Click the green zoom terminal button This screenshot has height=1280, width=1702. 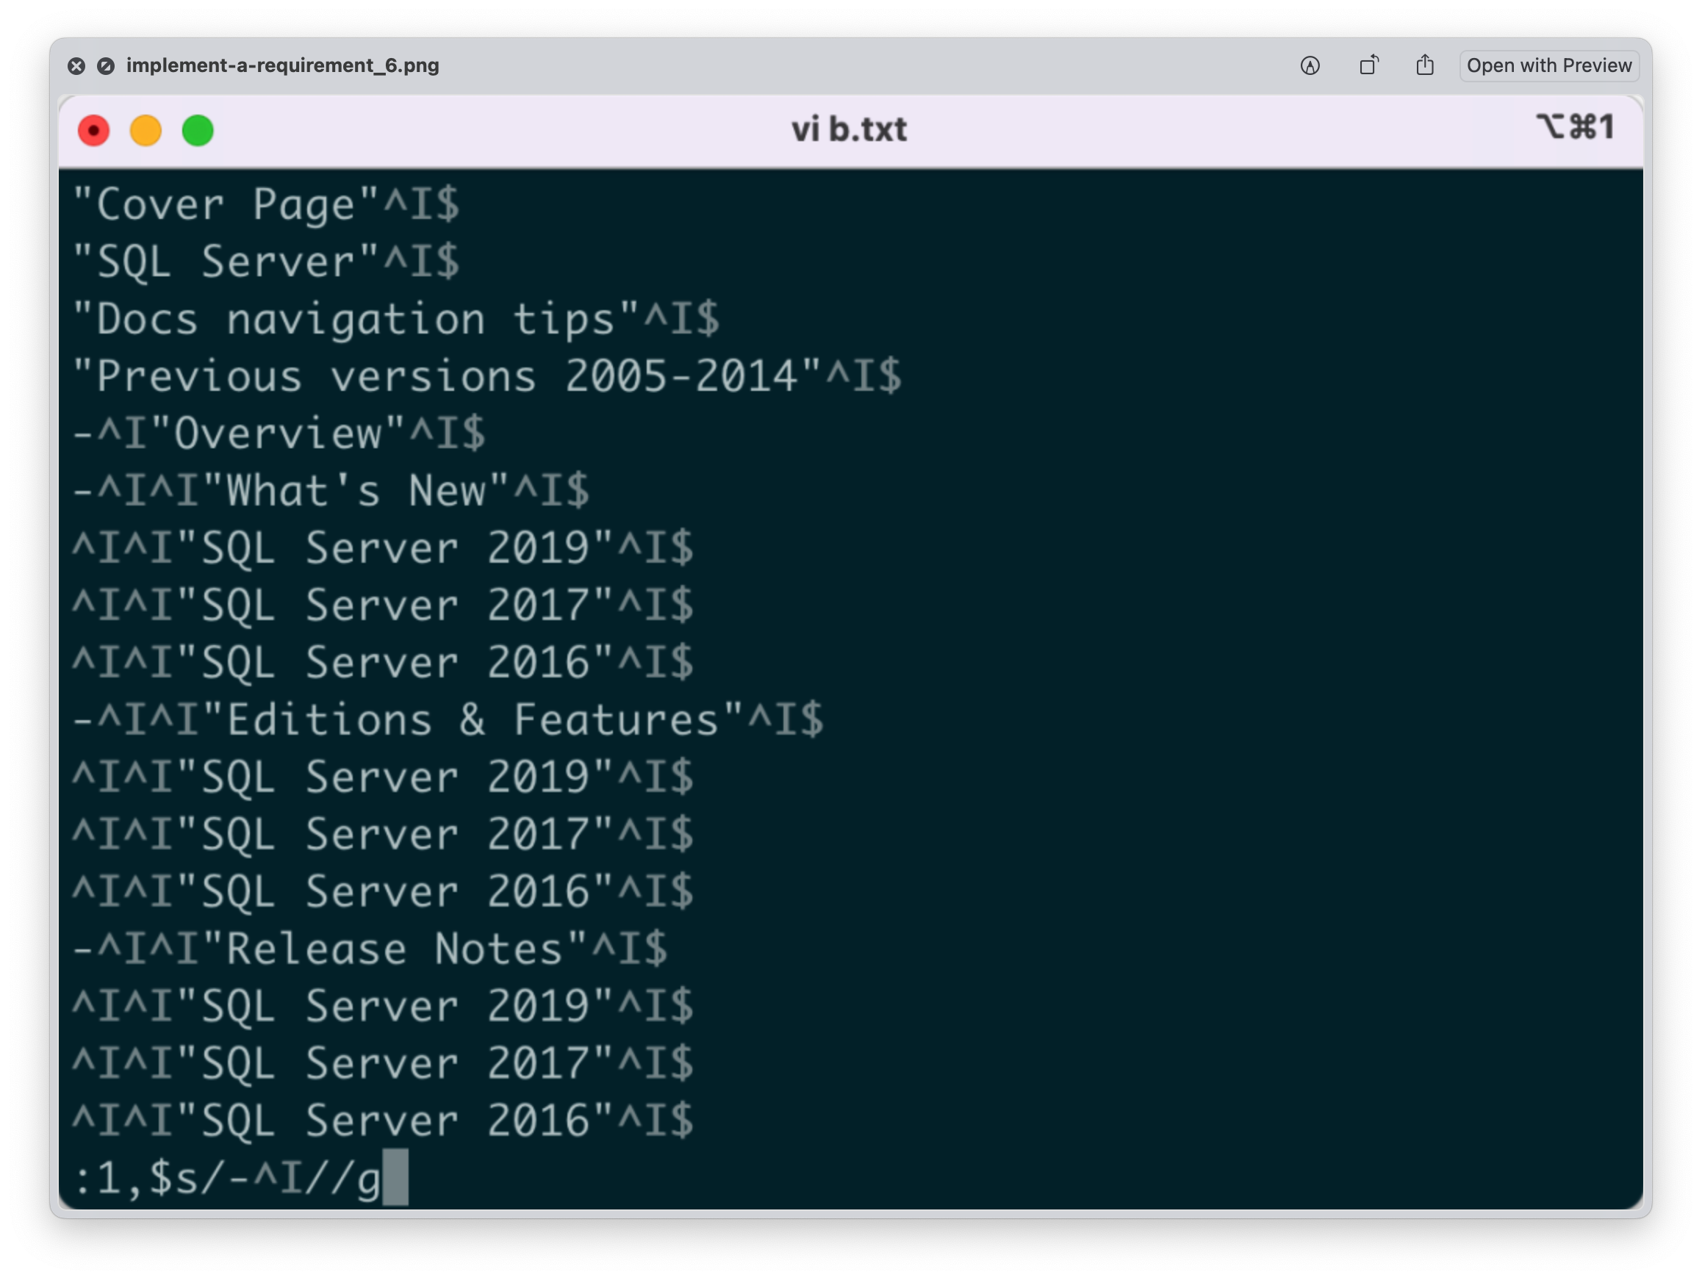(198, 131)
